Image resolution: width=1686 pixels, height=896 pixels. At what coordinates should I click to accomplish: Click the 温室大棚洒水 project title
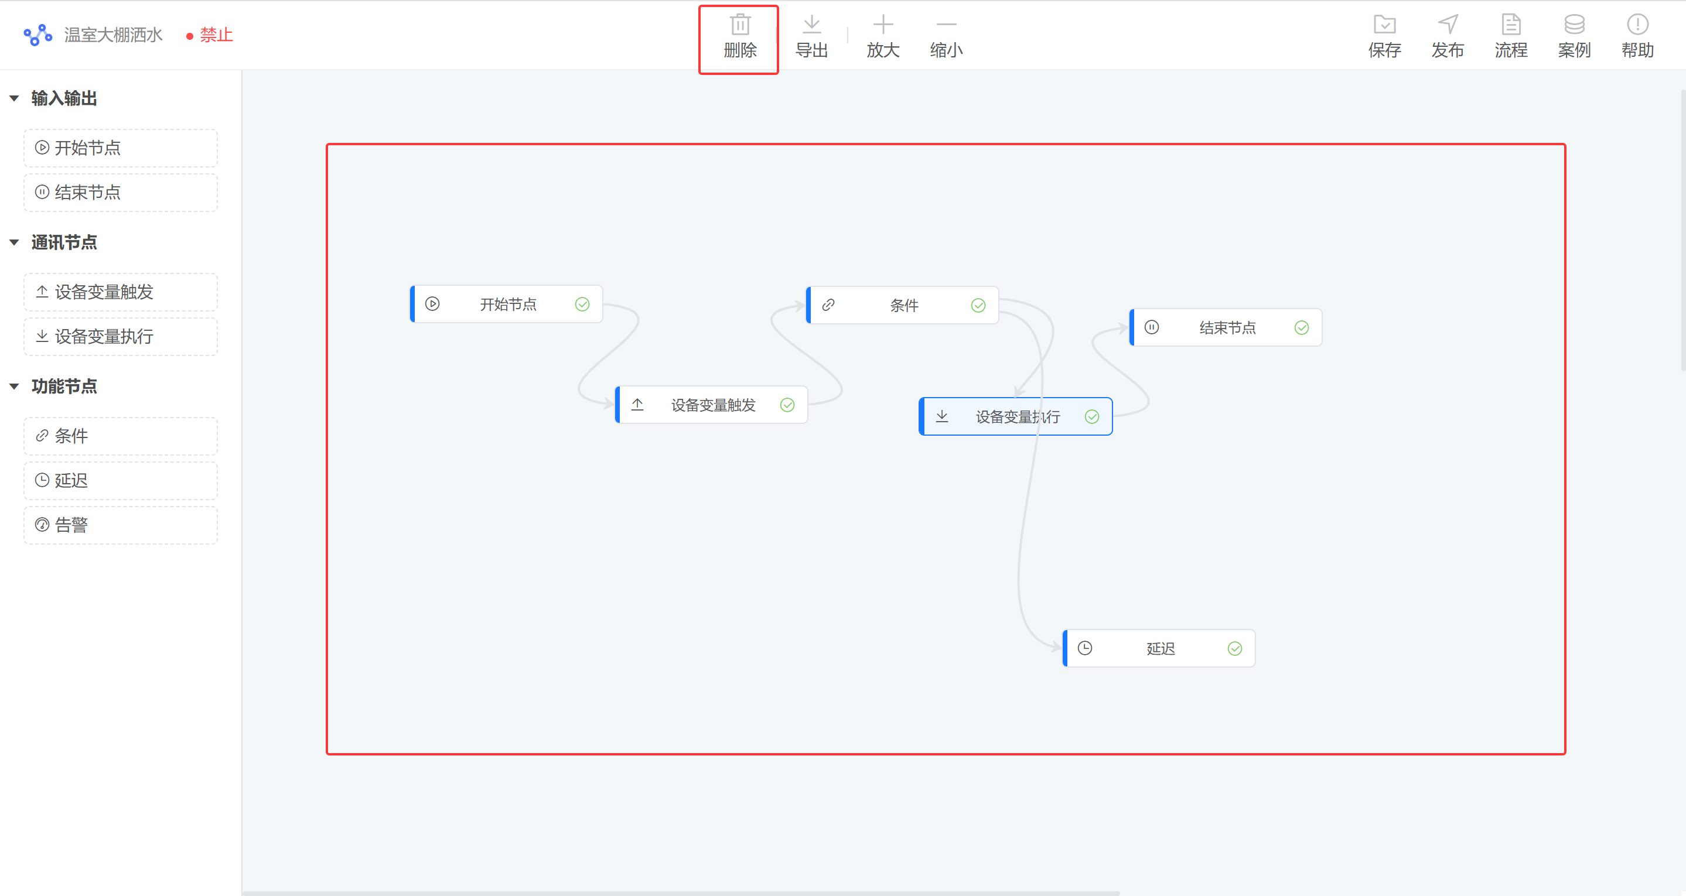pos(113,35)
